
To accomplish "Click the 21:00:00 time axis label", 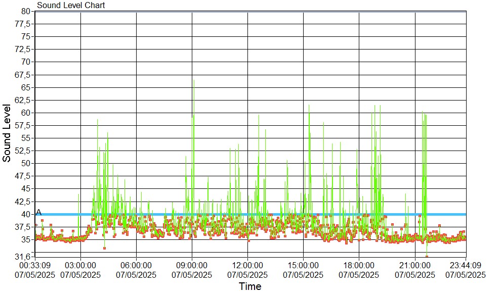I will pos(414,265).
